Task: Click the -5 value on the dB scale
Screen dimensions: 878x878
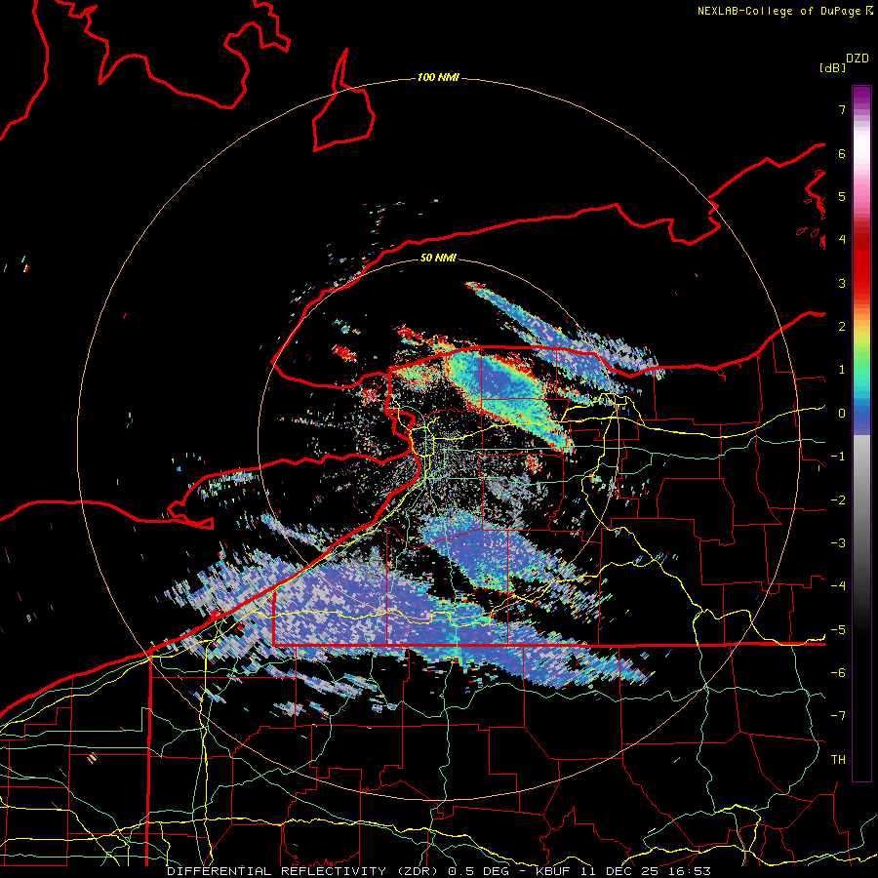Action: pyautogui.click(x=838, y=630)
